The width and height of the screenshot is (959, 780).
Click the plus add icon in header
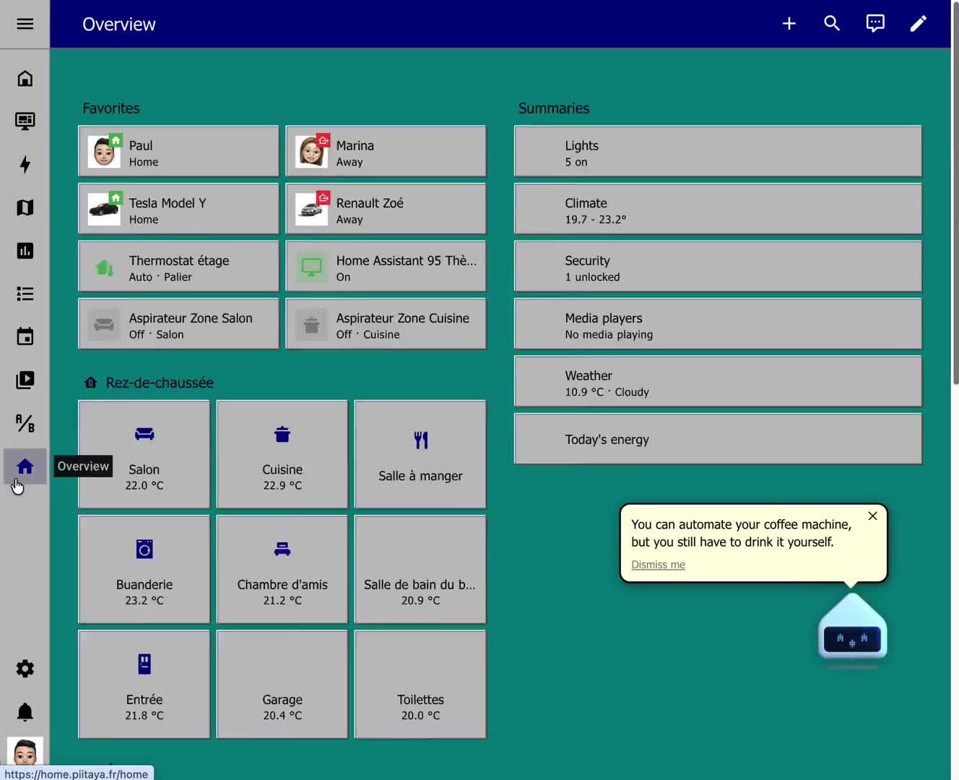[789, 24]
